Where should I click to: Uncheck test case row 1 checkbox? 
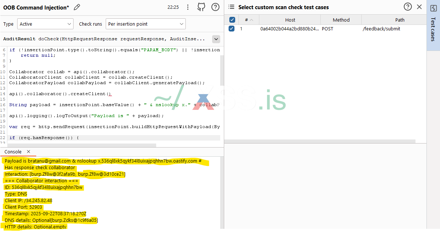coord(232,29)
